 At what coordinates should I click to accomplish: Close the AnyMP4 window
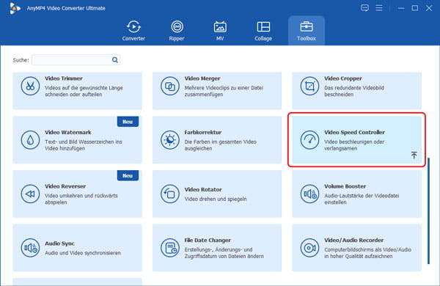coord(429,8)
